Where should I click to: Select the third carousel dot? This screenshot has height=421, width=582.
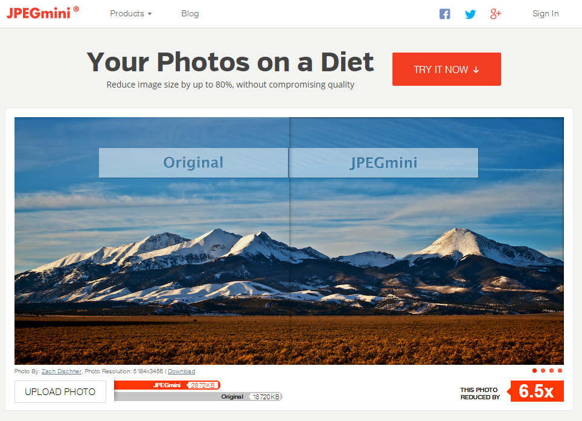point(552,370)
